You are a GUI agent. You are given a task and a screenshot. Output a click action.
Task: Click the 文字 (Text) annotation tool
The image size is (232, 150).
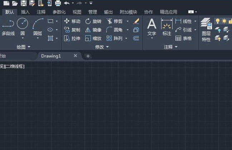pyautogui.click(x=152, y=27)
